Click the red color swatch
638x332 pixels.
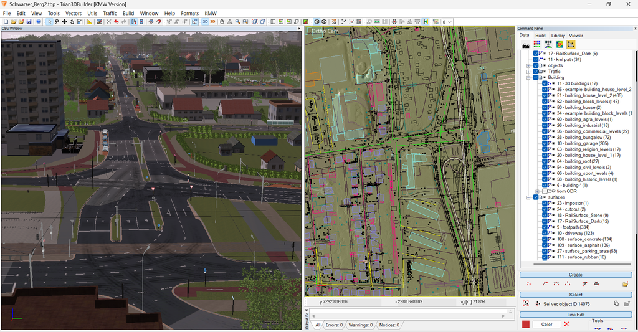click(526, 325)
